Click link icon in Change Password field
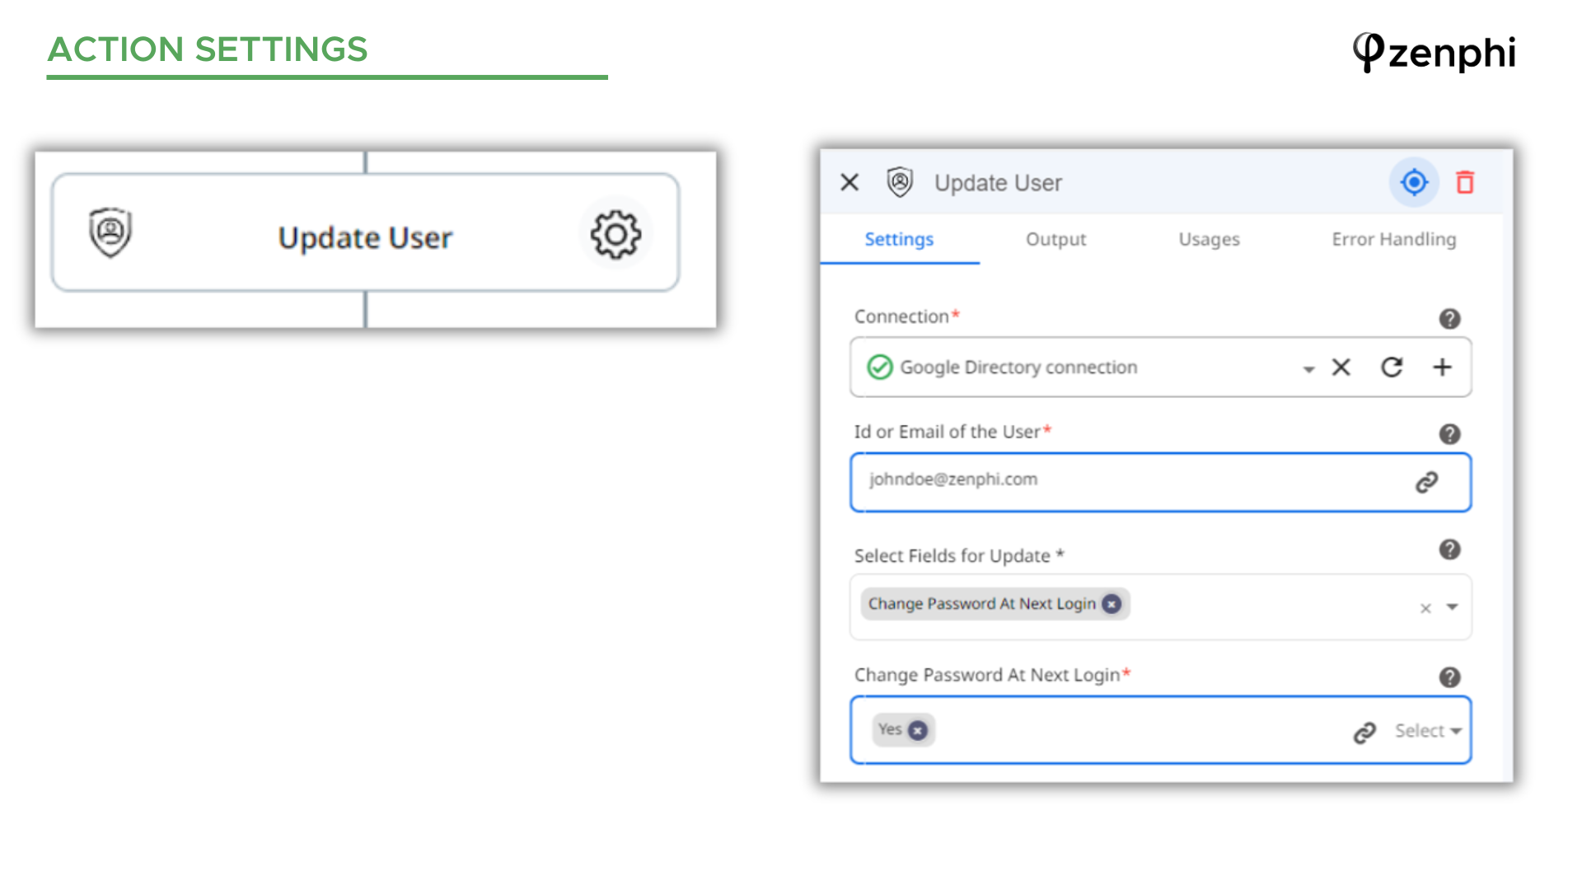Screen dimensions: 1582x890 point(1364,732)
